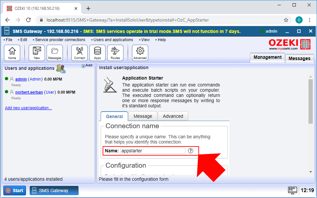Click the scrollbar up arrow
This screenshot has width=317, height=198.
pyautogui.click(x=311, y=77)
